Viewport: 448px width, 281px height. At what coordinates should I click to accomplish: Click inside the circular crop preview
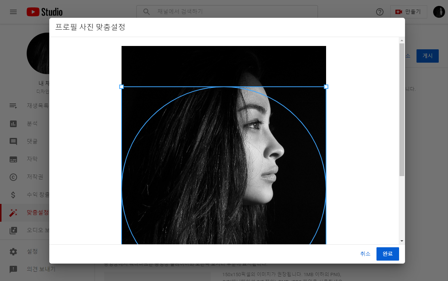pos(224,166)
